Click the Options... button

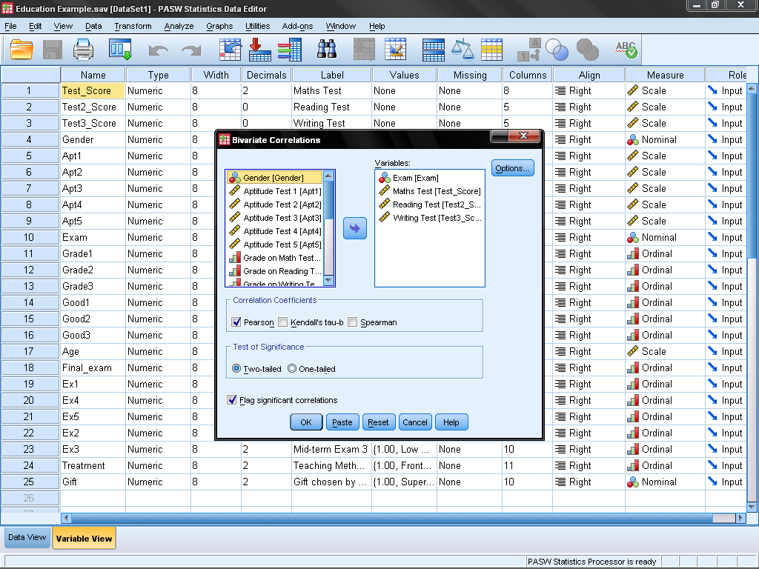[x=512, y=168]
